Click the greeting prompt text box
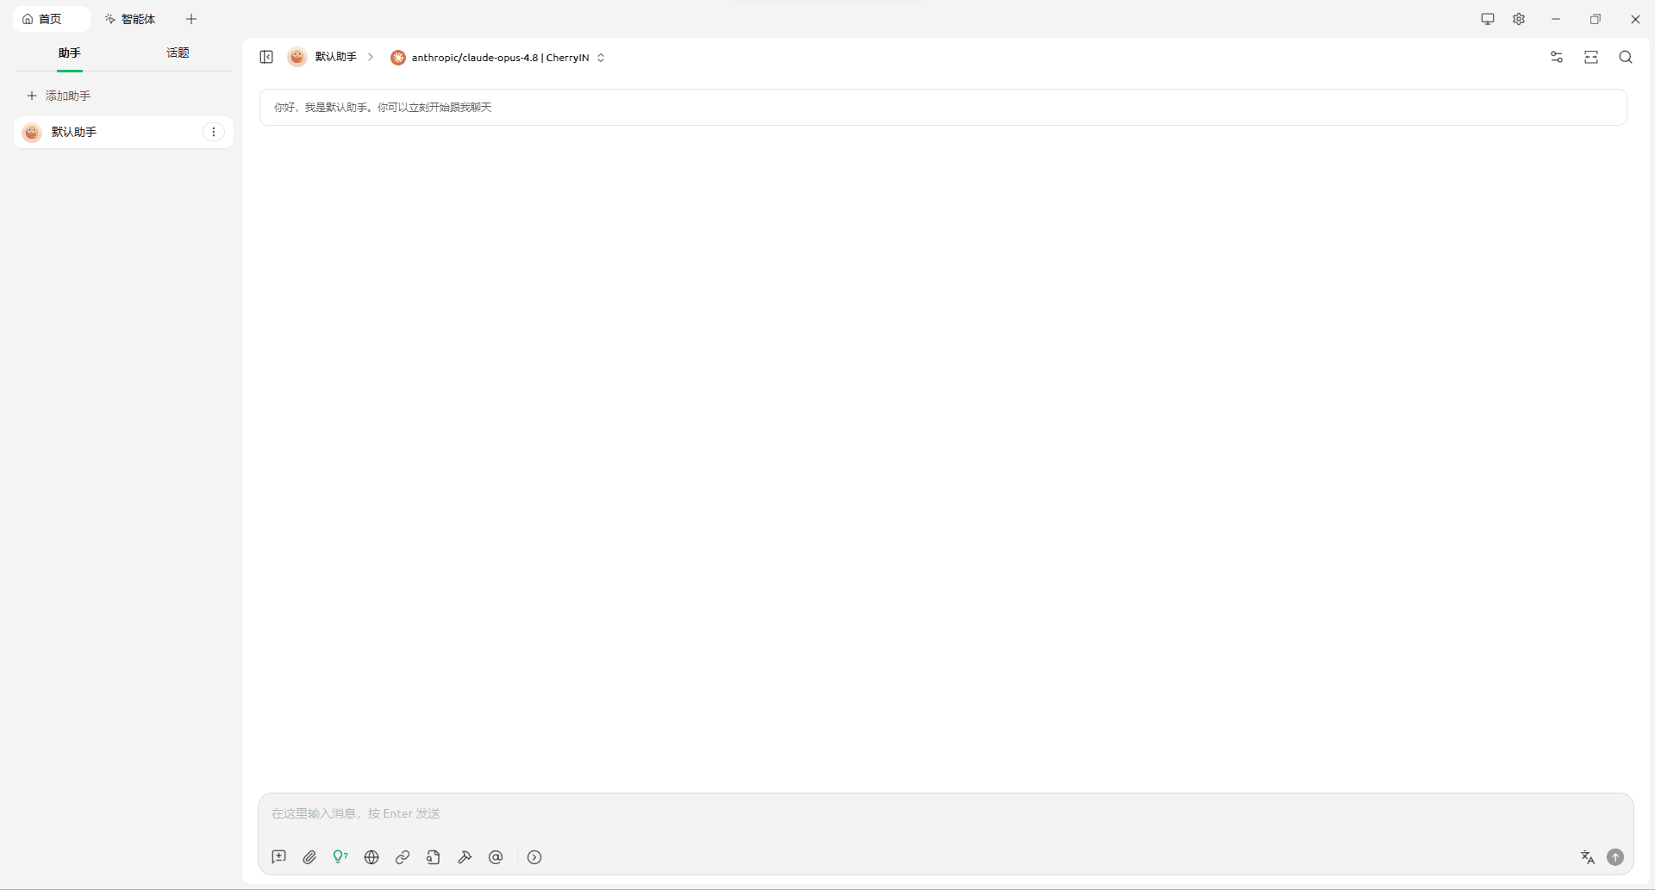This screenshot has width=1655, height=890. click(943, 108)
